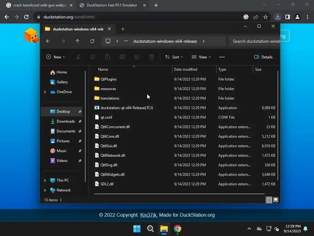Expand the OneDrive tree node
Viewport: 314px width, 236px height.
45,92
